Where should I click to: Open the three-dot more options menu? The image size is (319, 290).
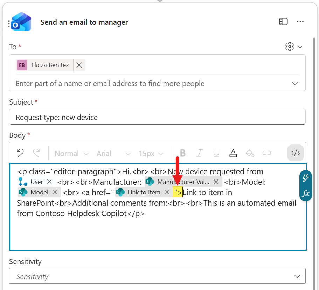click(300, 22)
